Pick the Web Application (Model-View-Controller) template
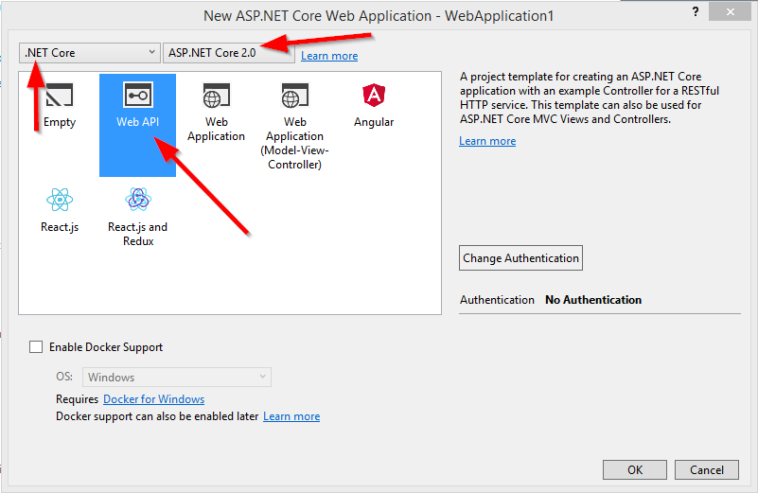Image resolution: width=758 pixels, height=493 pixels. pyautogui.click(x=294, y=97)
